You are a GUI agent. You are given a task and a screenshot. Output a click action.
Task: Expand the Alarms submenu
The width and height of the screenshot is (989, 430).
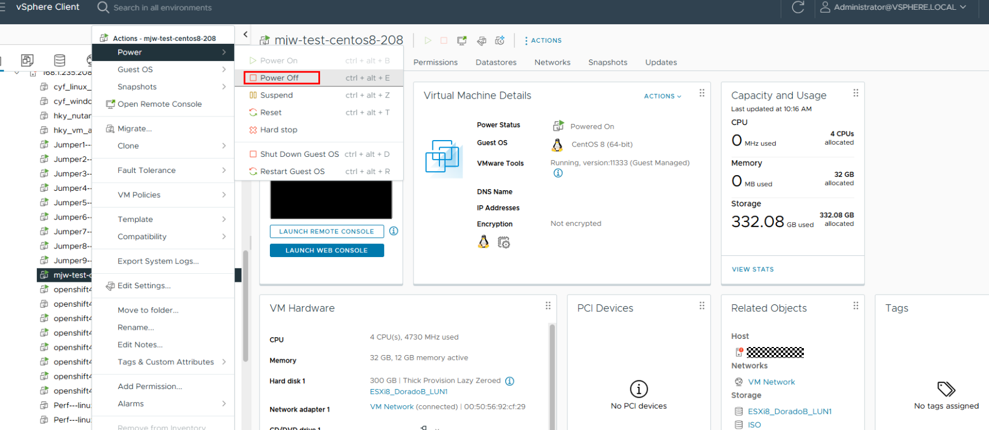(x=163, y=403)
